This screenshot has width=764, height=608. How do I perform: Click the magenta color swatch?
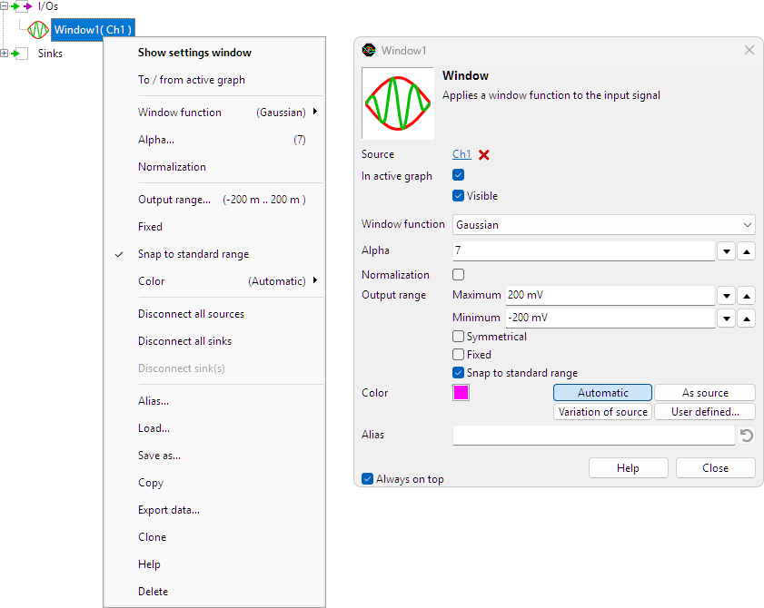point(461,393)
